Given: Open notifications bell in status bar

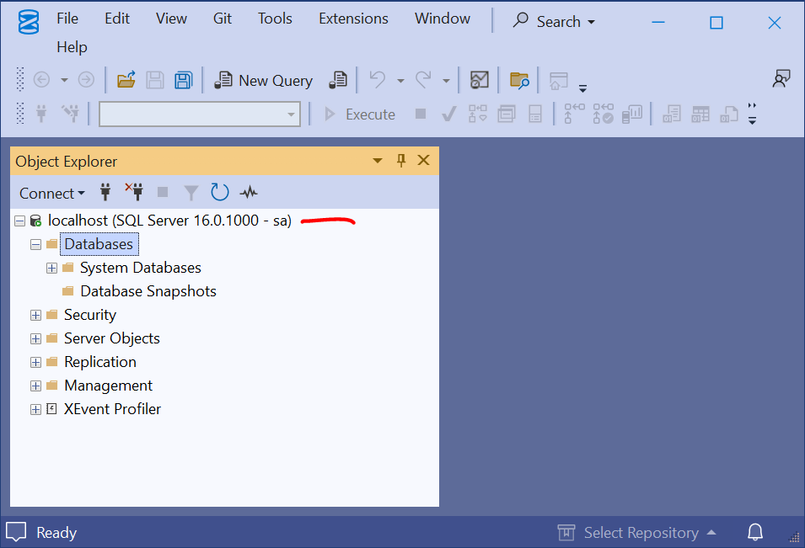Looking at the screenshot, I should click(755, 533).
